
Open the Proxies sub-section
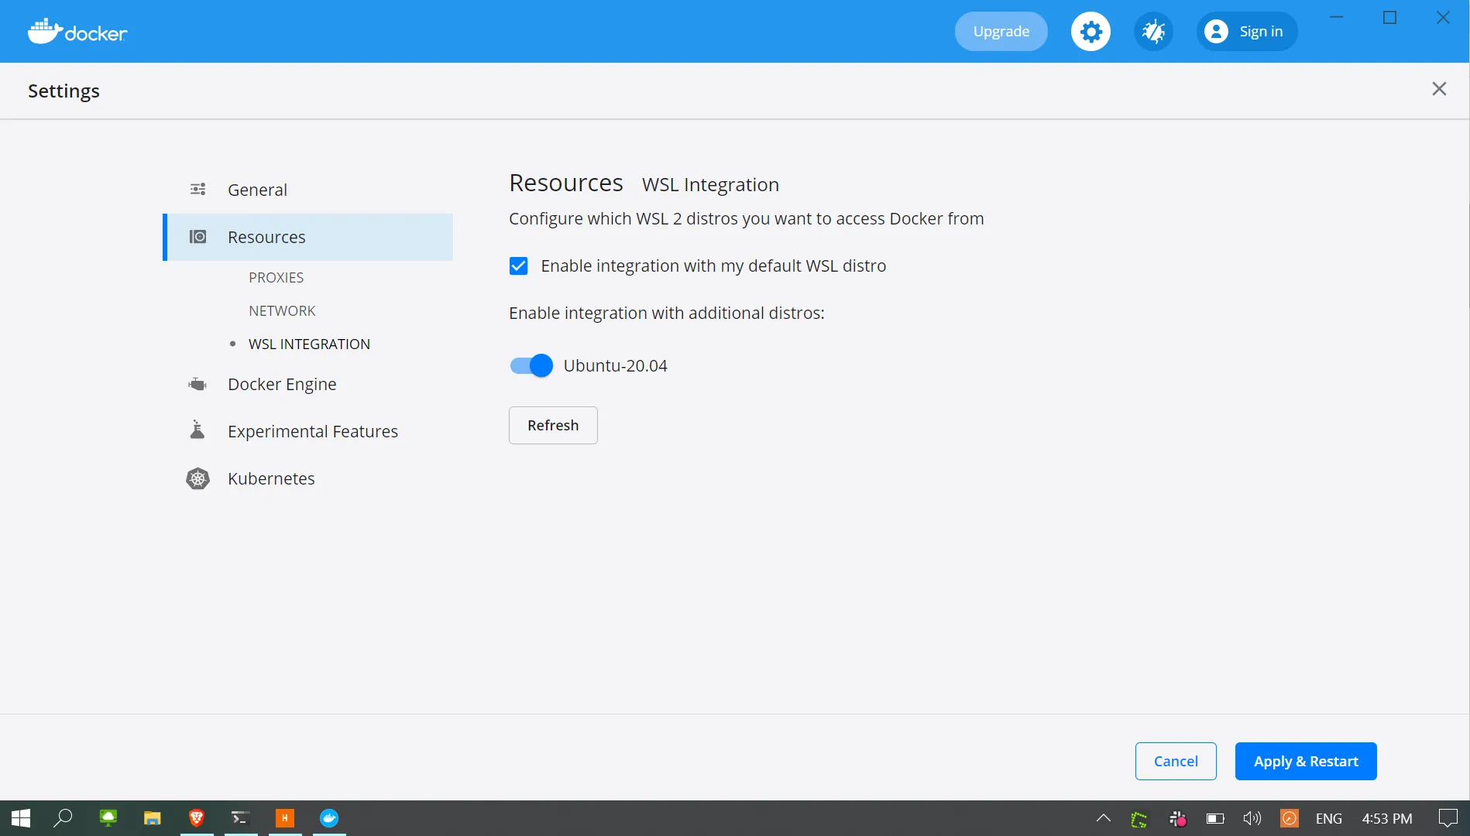coord(276,277)
